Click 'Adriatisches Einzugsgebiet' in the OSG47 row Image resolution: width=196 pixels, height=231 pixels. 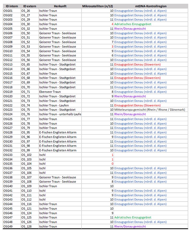point(133,217)
